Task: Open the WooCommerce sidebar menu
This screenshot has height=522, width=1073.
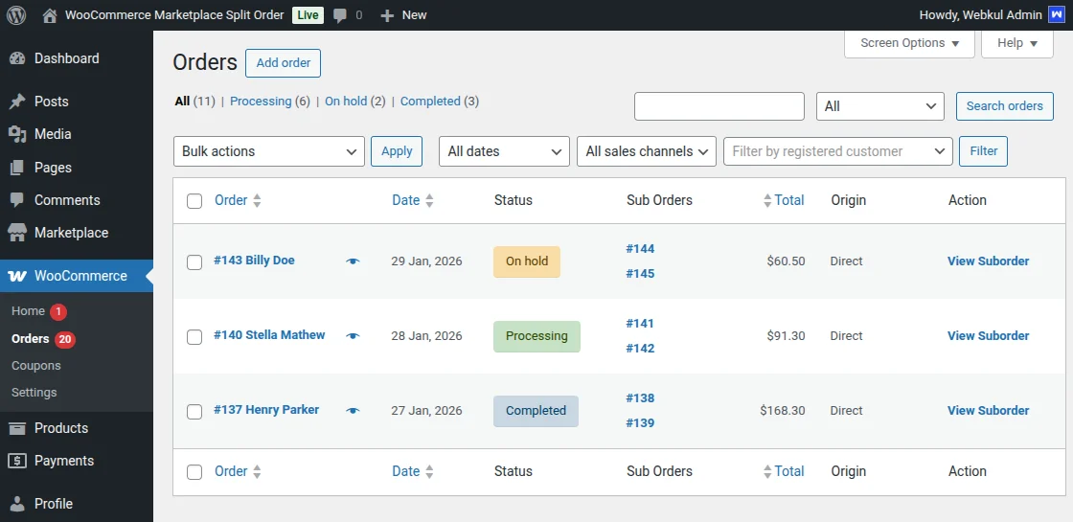Action: click(x=77, y=276)
